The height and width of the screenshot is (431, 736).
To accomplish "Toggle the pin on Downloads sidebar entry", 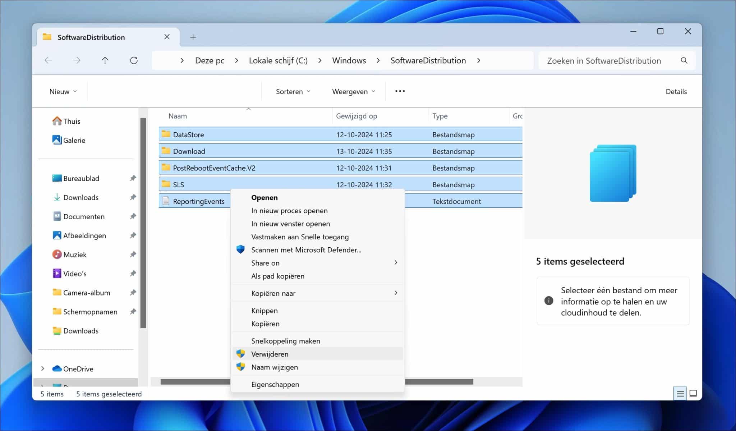I will point(133,197).
